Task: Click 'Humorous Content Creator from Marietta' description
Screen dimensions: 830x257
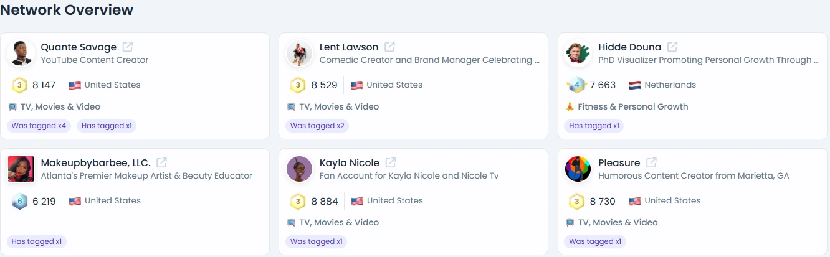Action: click(694, 176)
